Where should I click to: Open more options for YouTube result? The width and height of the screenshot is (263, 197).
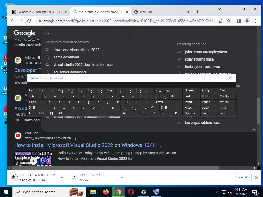[x=75, y=138]
